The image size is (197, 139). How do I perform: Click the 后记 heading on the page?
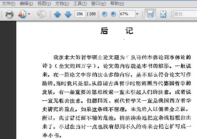[117, 30]
